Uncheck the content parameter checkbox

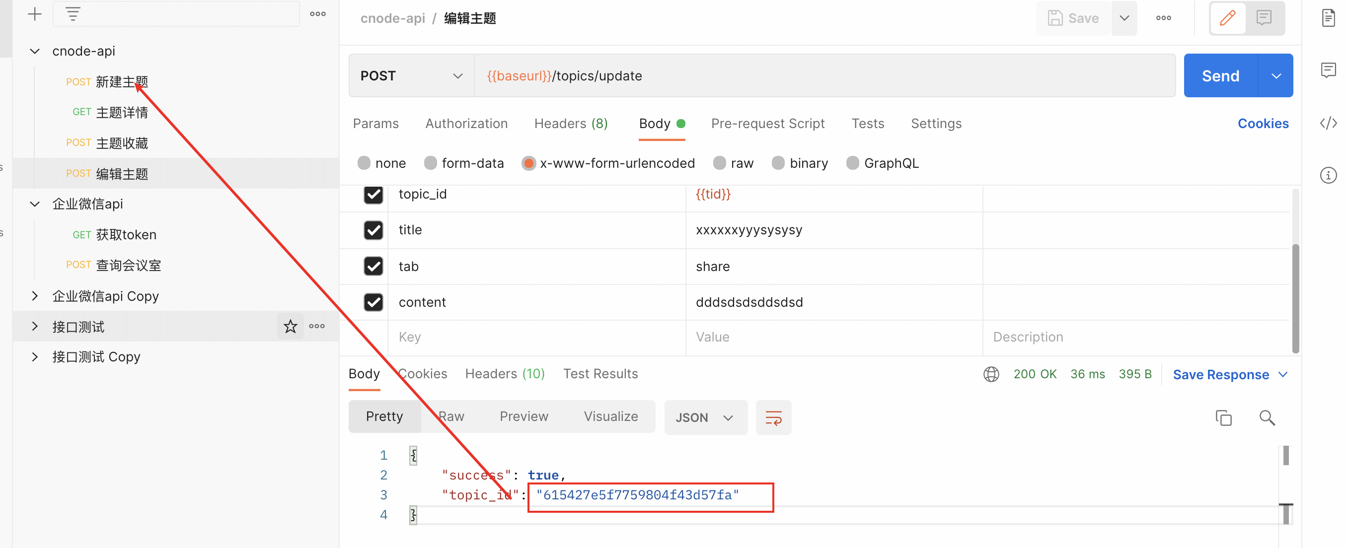pos(374,302)
